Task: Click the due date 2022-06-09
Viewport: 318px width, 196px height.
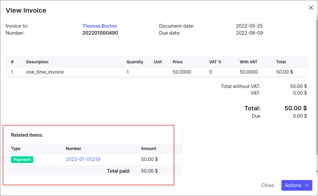Action: [249, 33]
